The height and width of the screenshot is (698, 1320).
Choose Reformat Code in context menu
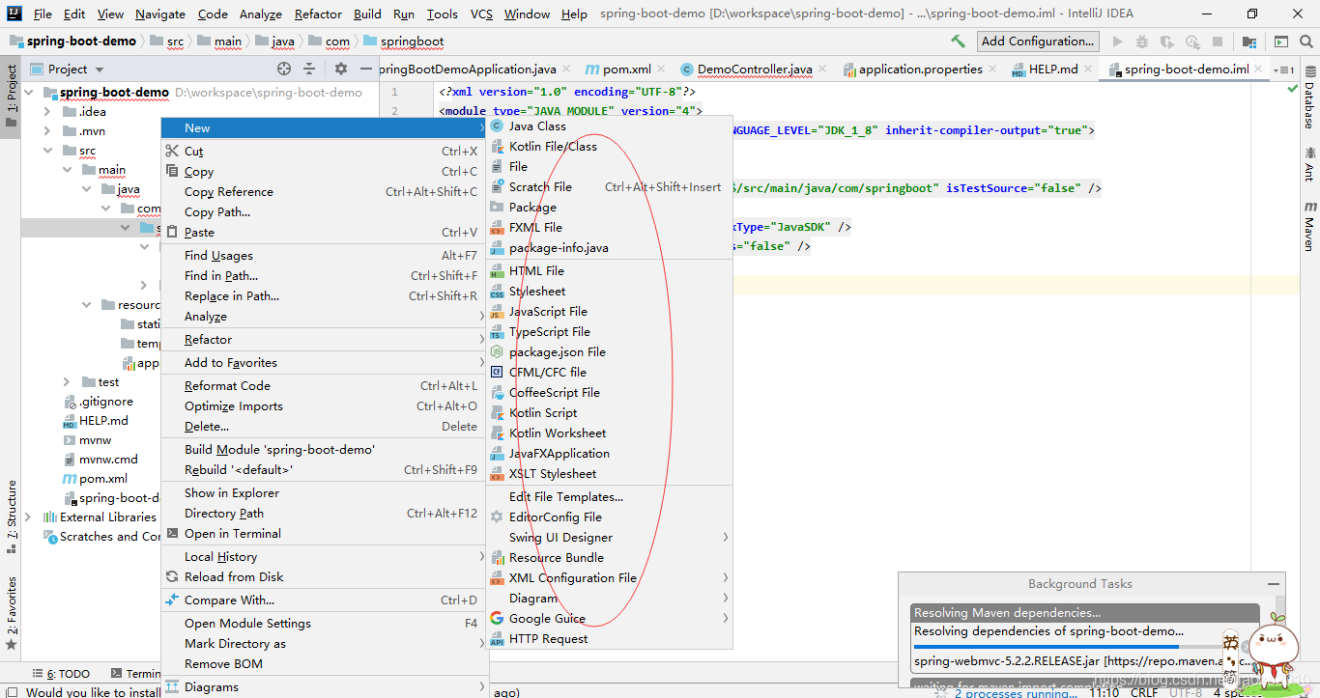tap(323, 386)
